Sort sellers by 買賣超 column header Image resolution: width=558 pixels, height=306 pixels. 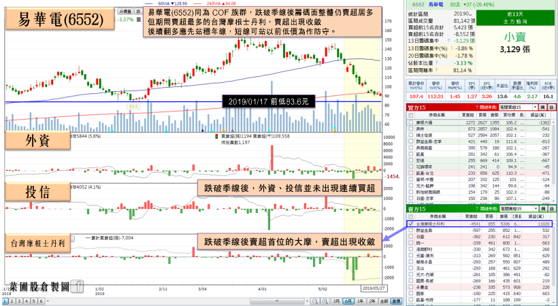click(x=471, y=216)
